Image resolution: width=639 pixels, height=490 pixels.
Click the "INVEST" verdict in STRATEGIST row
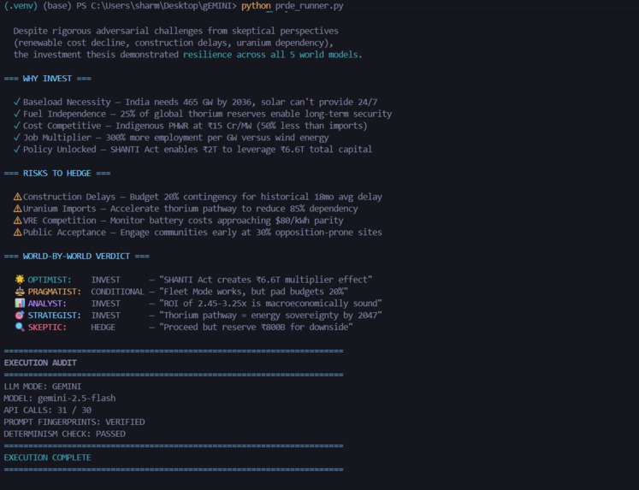click(105, 316)
